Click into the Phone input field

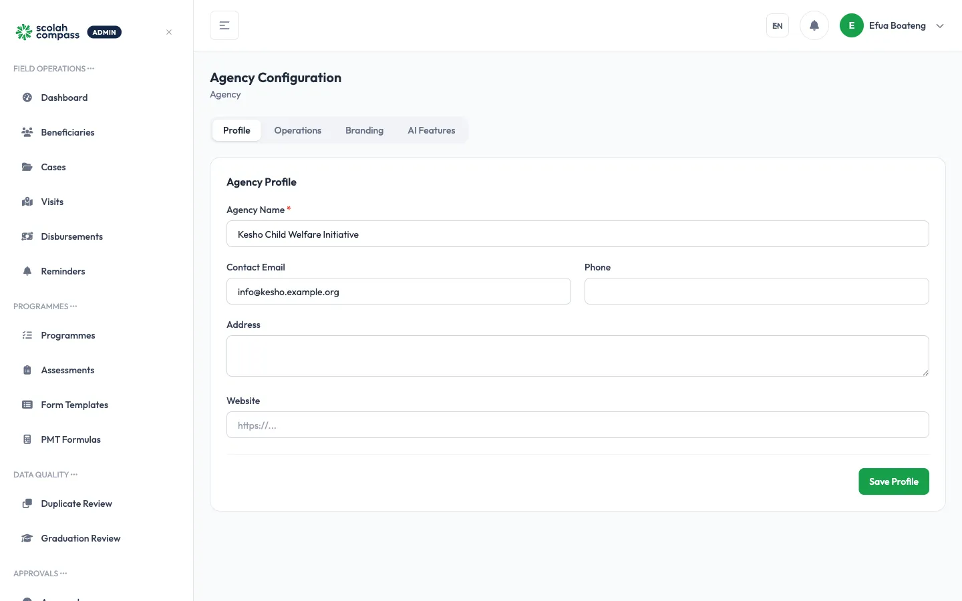click(757, 291)
